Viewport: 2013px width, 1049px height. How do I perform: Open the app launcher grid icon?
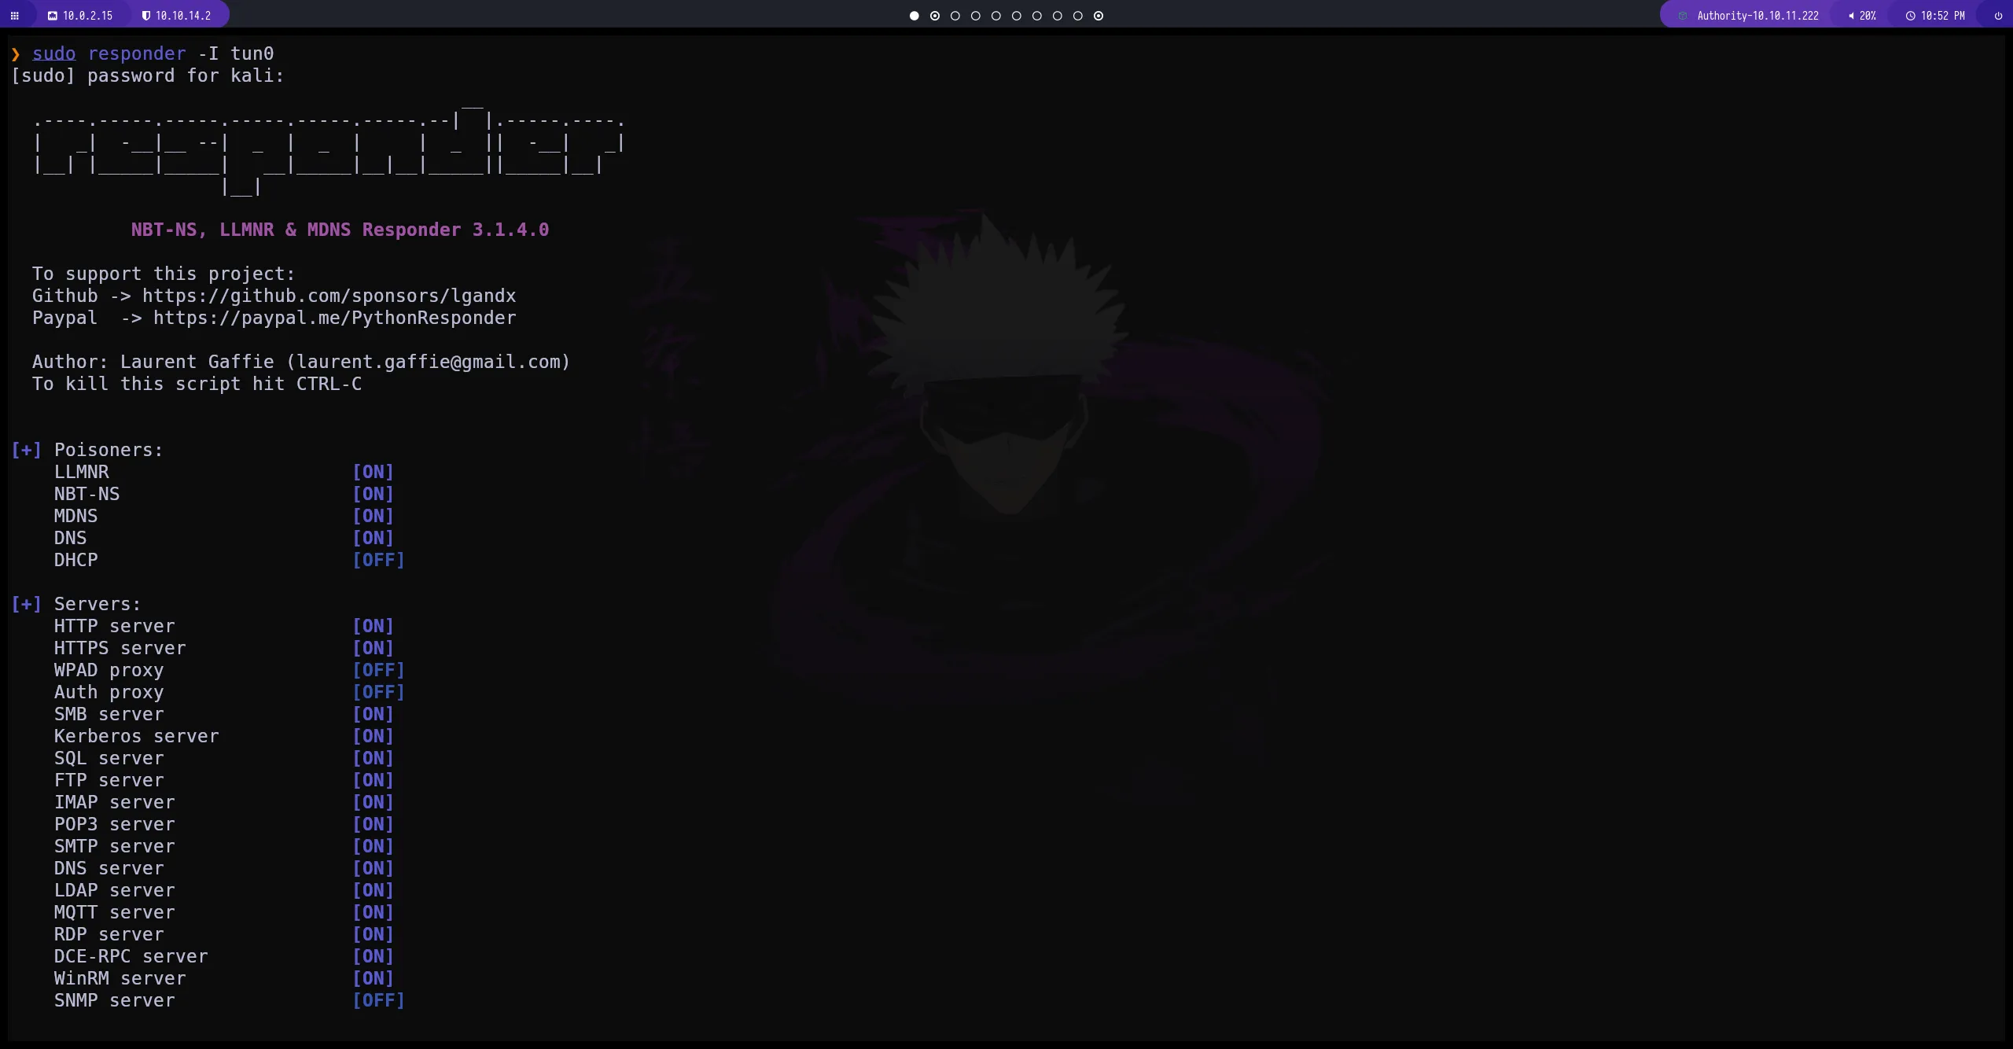click(14, 16)
